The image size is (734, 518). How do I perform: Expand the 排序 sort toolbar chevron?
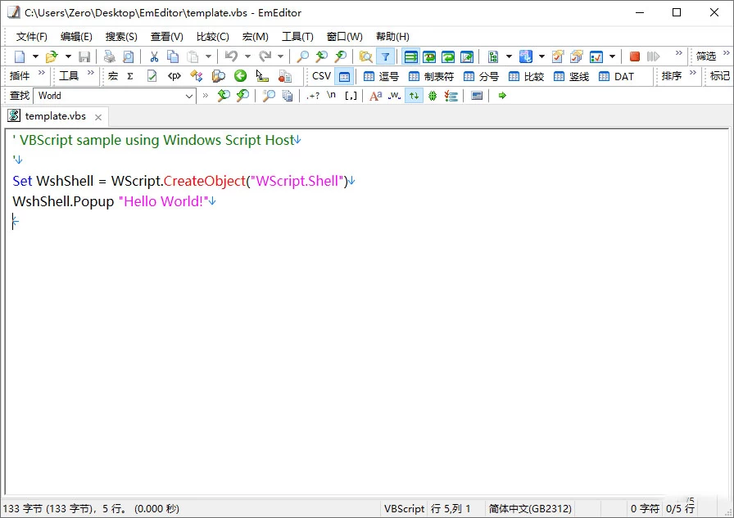693,73
